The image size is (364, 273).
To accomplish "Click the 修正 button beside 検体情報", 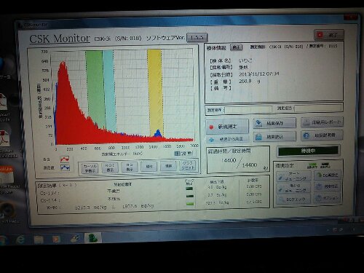I will click(236, 47).
